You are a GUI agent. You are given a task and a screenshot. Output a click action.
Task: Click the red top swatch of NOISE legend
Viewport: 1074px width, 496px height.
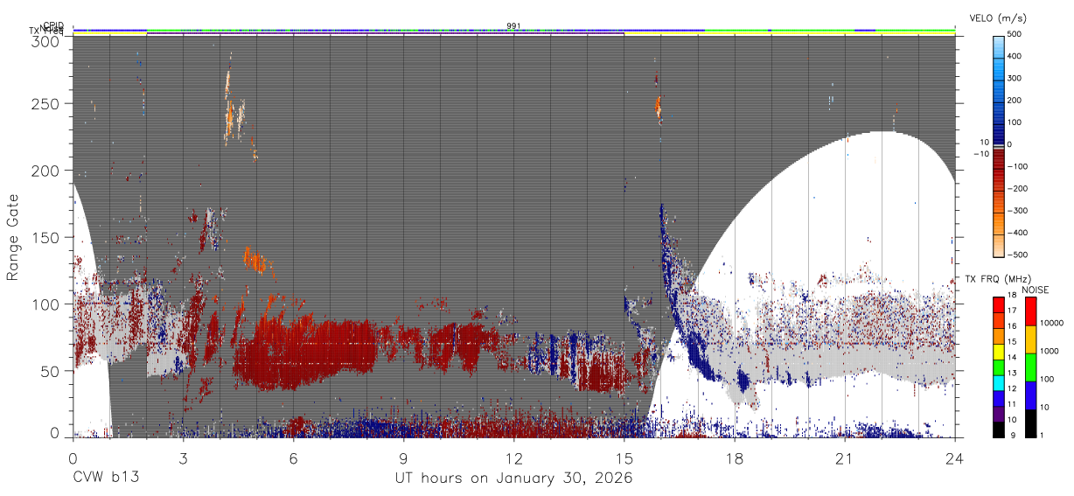pyautogui.click(x=1029, y=311)
